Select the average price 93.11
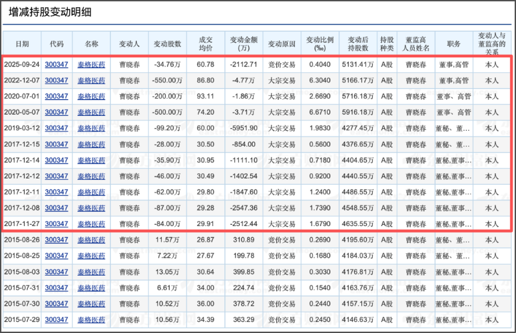This screenshot has width=516, height=333. click(x=206, y=97)
